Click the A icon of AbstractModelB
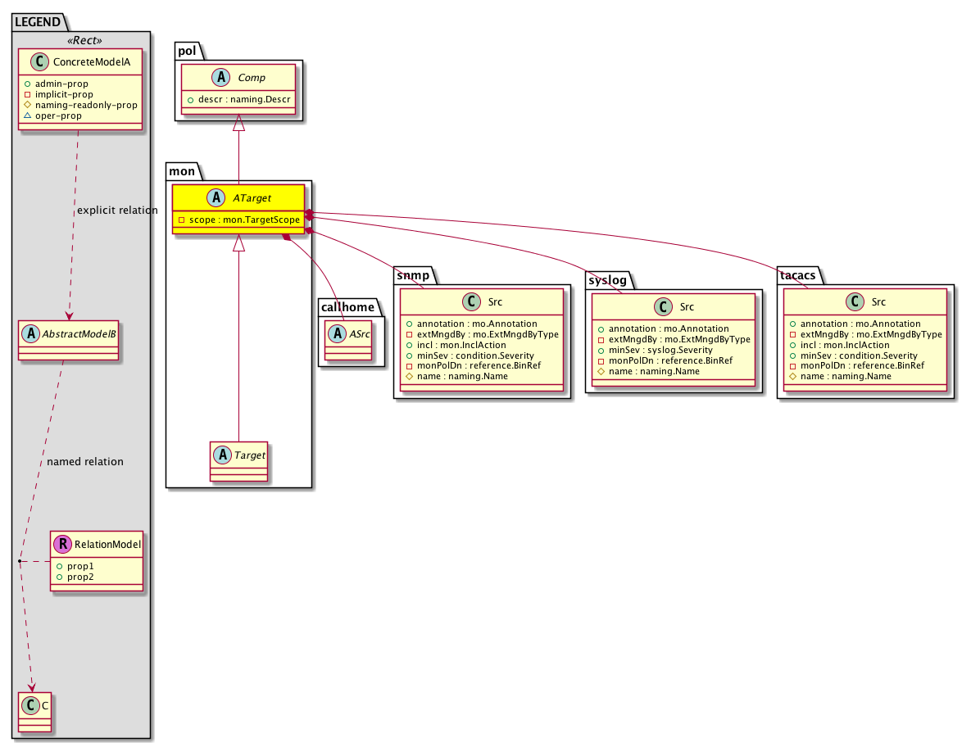 click(28, 333)
